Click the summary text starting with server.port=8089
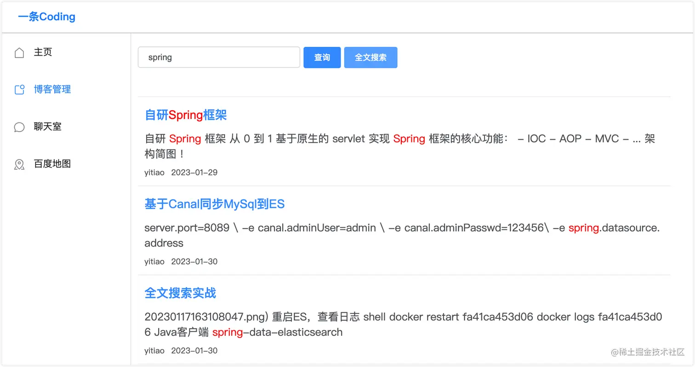 coord(402,235)
